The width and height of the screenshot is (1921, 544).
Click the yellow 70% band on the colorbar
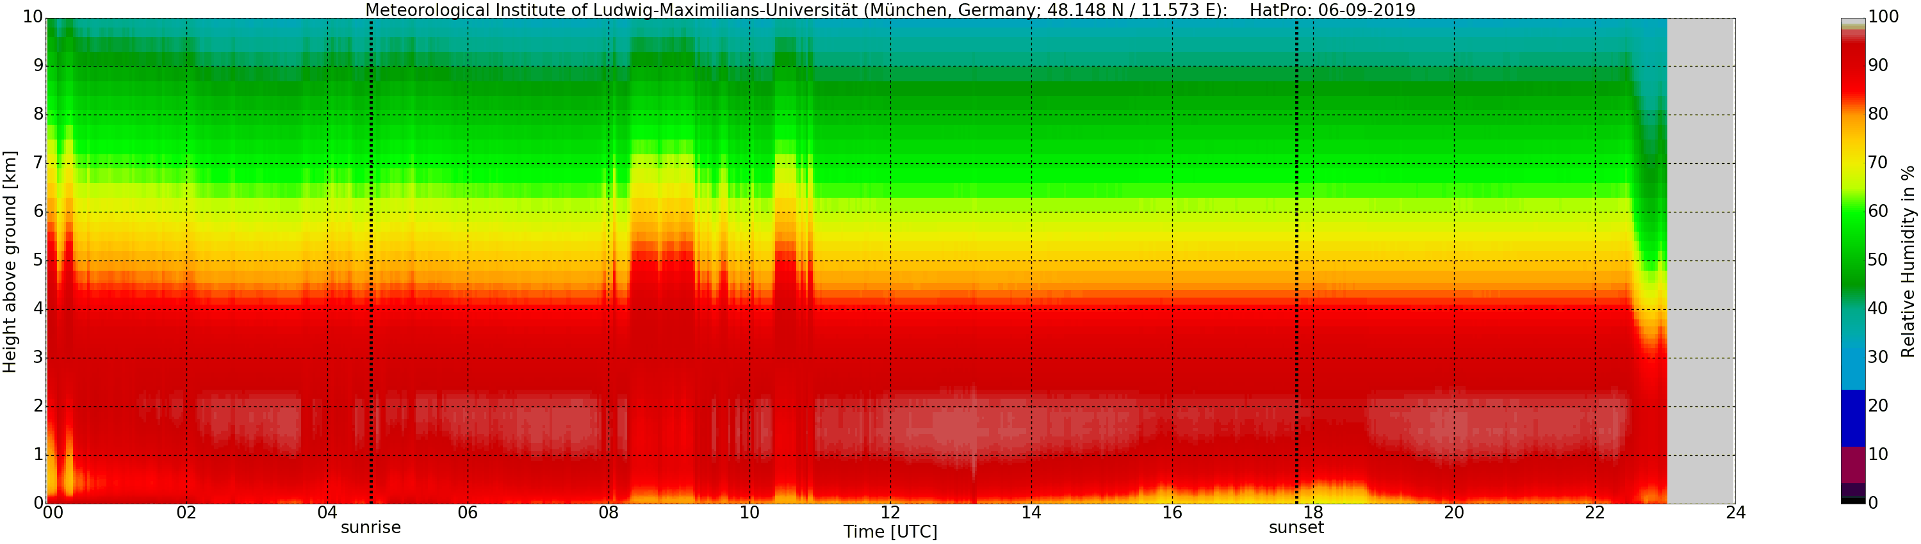[1853, 163]
